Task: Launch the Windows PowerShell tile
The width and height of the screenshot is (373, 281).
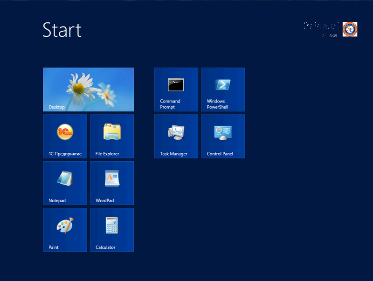Action: [223, 89]
